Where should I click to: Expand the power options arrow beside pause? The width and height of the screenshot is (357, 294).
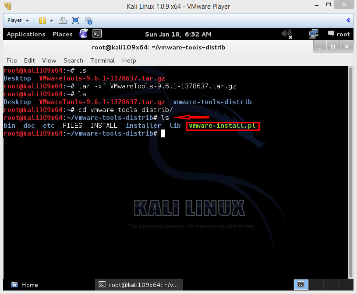[51, 21]
